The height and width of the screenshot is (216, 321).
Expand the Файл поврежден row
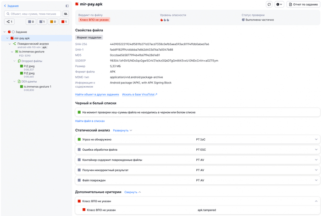point(198,180)
